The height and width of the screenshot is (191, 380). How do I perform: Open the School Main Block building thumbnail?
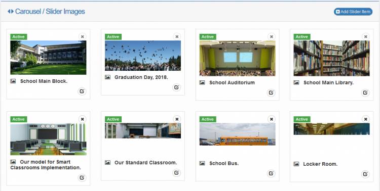point(48,57)
